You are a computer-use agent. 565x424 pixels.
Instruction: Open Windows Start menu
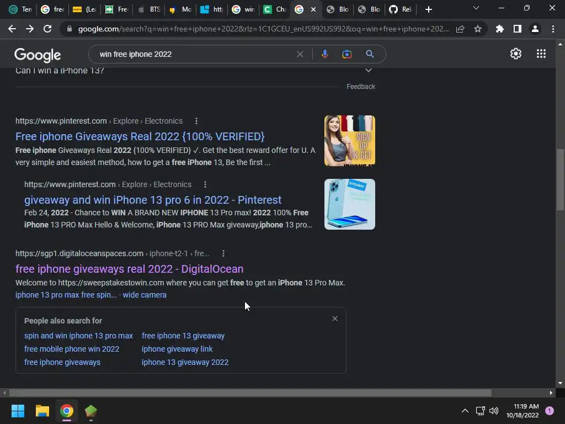tap(18, 411)
